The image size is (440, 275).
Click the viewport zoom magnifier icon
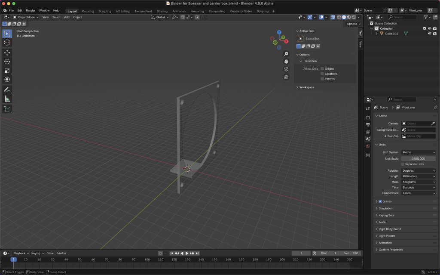pyautogui.click(x=286, y=54)
